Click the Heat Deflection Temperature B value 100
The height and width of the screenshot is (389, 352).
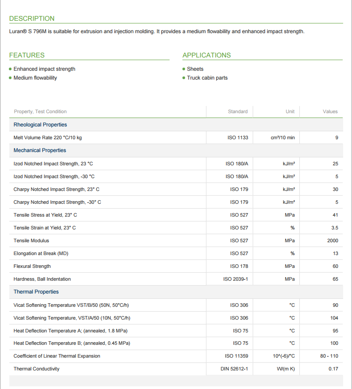click(x=334, y=343)
